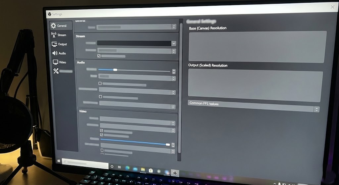Open the lighter combo box in Stream section
This screenshot has width=339, height=185.
[x=137, y=51]
